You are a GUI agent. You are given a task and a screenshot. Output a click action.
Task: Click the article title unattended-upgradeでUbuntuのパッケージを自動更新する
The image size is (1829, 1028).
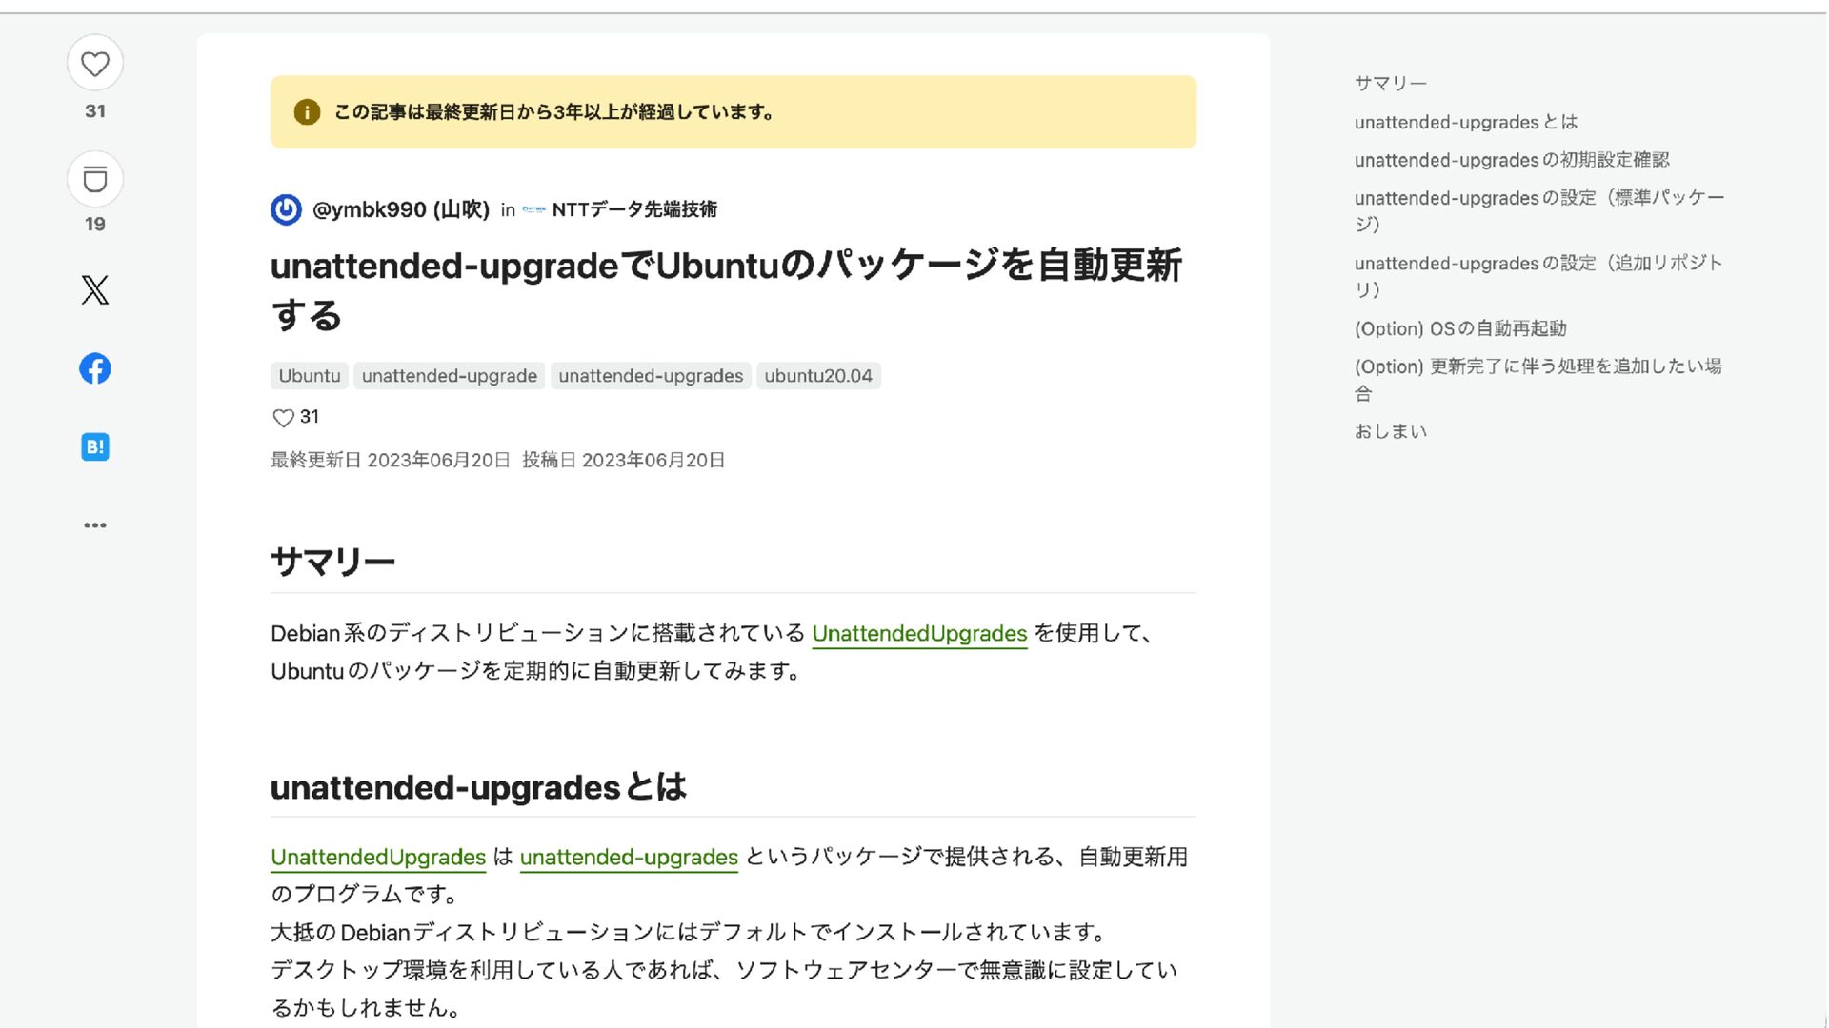pyautogui.click(x=726, y=289)
